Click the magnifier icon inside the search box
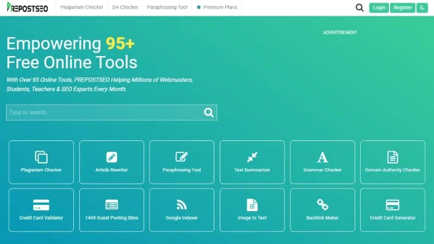This screenshot has width=434, height=244. 209,112
